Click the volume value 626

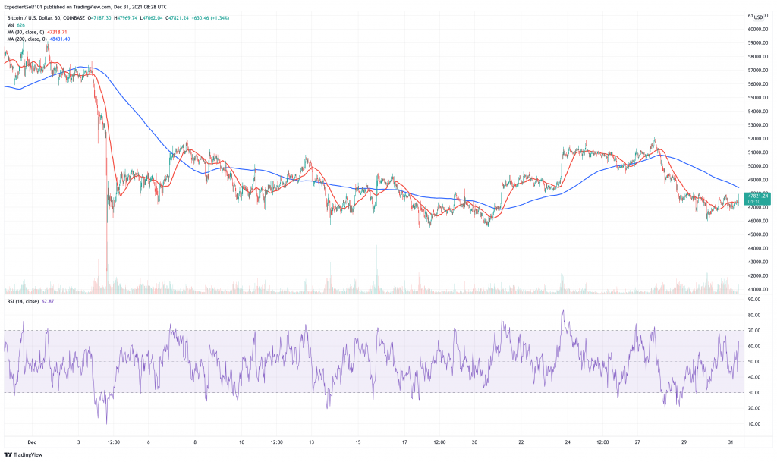pos(20,25)
